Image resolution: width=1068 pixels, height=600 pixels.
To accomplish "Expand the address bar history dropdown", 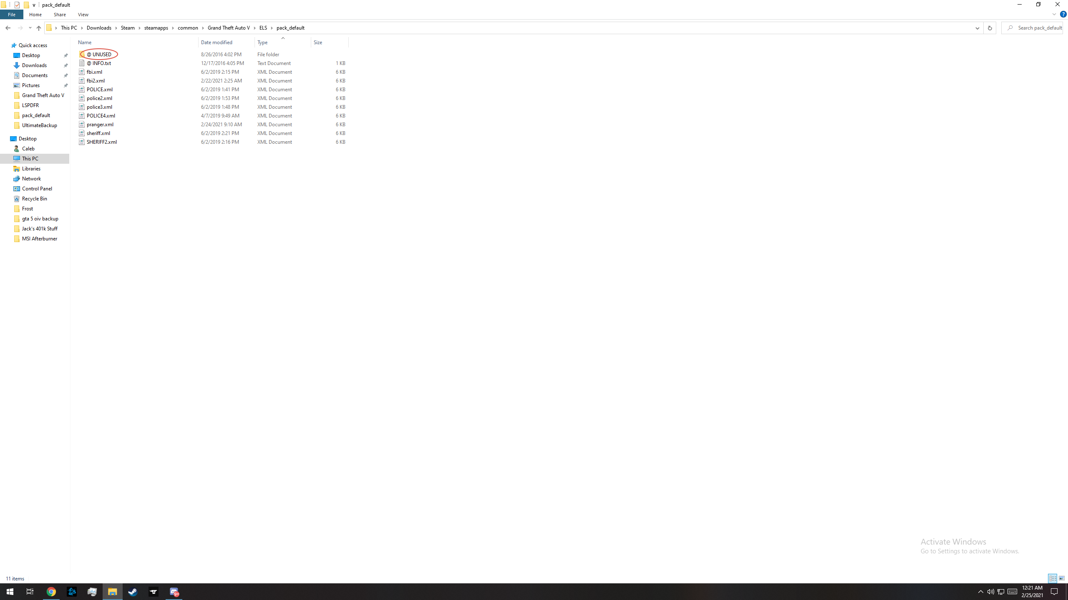I will point(977,28).
